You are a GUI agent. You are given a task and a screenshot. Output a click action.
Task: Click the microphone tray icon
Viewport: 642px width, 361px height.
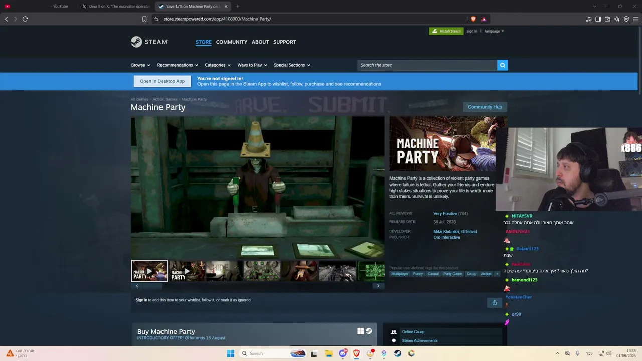[578, 353]
